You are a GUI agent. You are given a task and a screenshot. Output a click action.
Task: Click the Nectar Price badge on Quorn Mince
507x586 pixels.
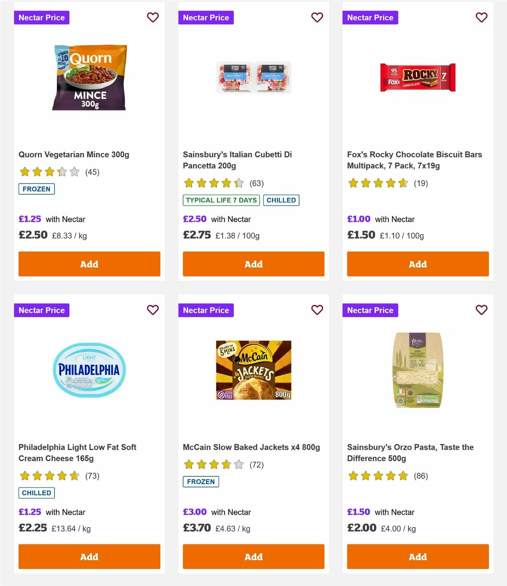click(42, 17)
